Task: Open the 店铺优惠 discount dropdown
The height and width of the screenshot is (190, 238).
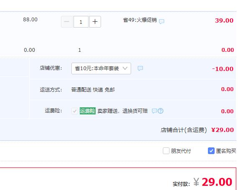Action: pyautogui.click(x=101, y=68)
